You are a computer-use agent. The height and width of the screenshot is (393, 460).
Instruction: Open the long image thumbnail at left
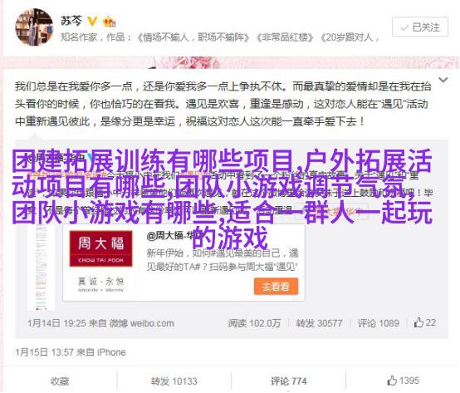tap(41, 267)
